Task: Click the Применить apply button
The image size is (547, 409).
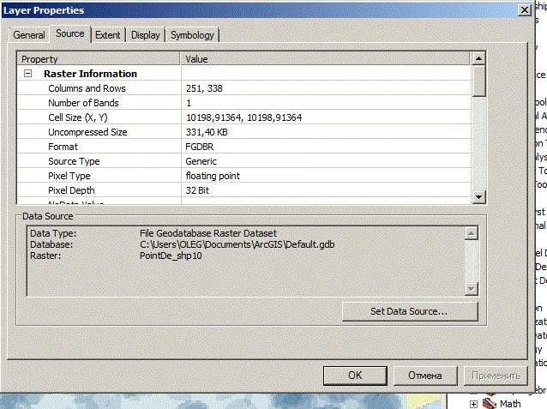Action: (496, 376)
